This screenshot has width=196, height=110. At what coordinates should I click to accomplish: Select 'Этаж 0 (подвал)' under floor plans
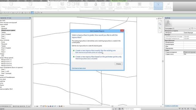tap(6, 34)
